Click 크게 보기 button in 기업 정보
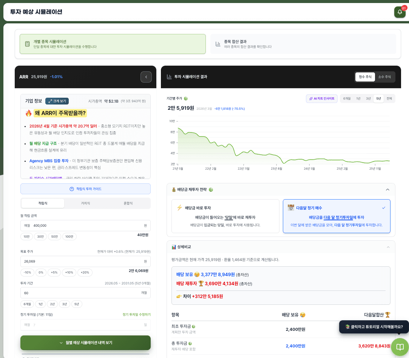Image resolution: width=409 pixels, height=358 pixels. [x=57, y=101]
